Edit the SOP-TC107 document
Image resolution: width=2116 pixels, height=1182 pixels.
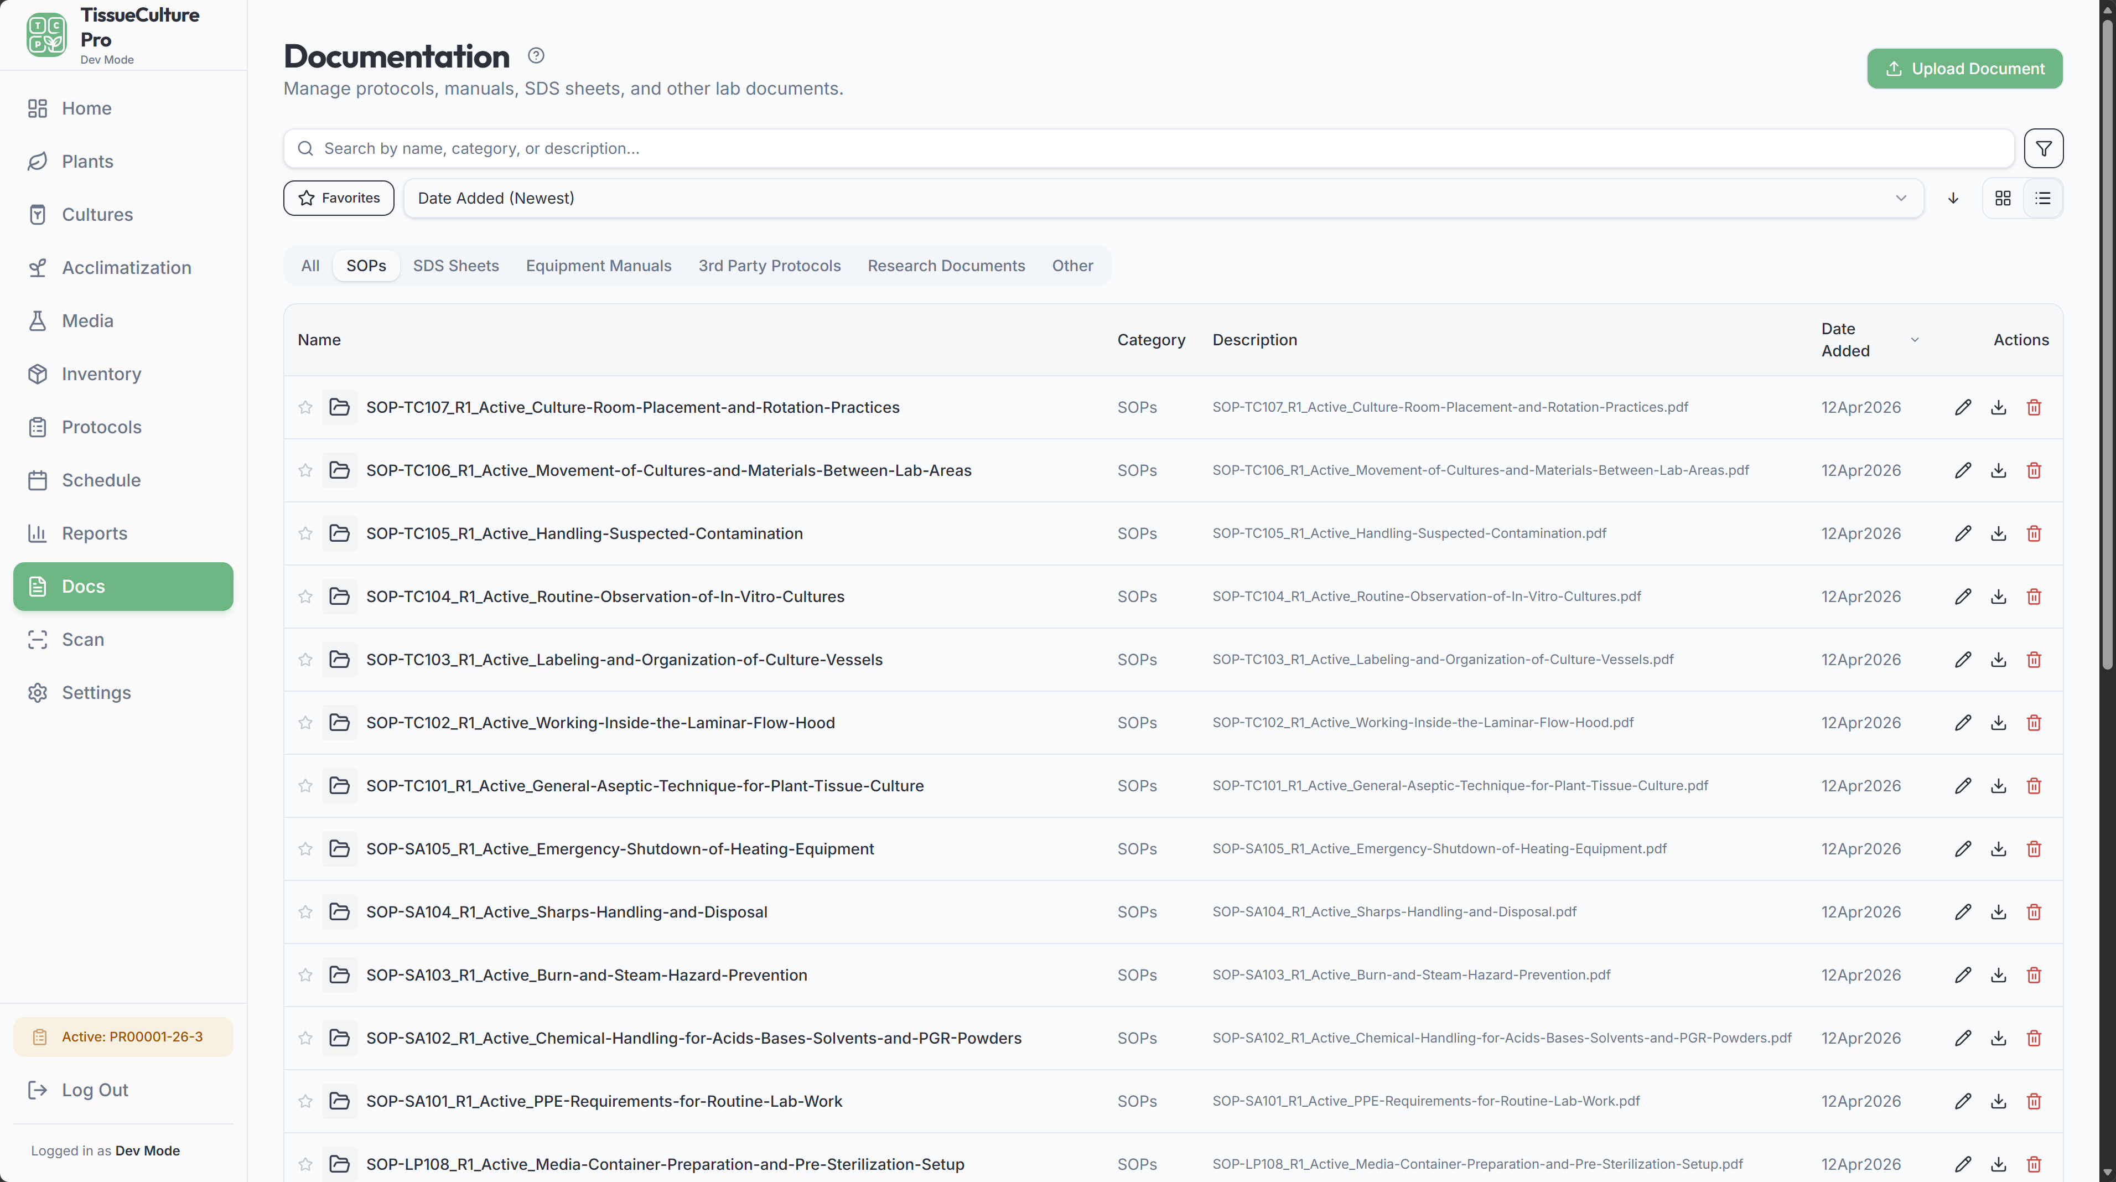(1962, 407)
